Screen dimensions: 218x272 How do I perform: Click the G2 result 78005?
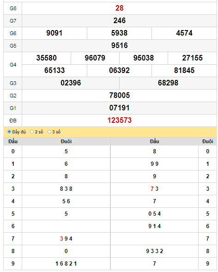point(120,96)
